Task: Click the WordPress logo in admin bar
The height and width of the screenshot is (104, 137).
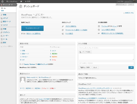Action: [3, 1]
